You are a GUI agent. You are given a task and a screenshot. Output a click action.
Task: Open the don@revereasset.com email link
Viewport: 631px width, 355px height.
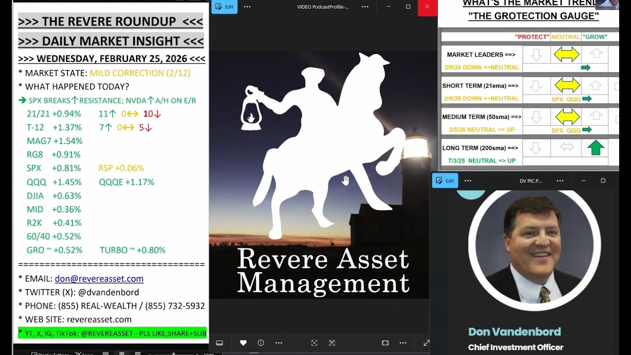(x=99, y=279)
